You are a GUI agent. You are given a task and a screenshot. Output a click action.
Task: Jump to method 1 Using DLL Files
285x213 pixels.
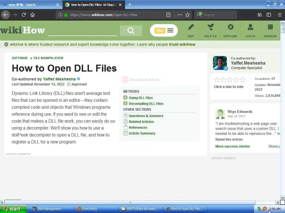pyautogui.click(x=141, y=98)
